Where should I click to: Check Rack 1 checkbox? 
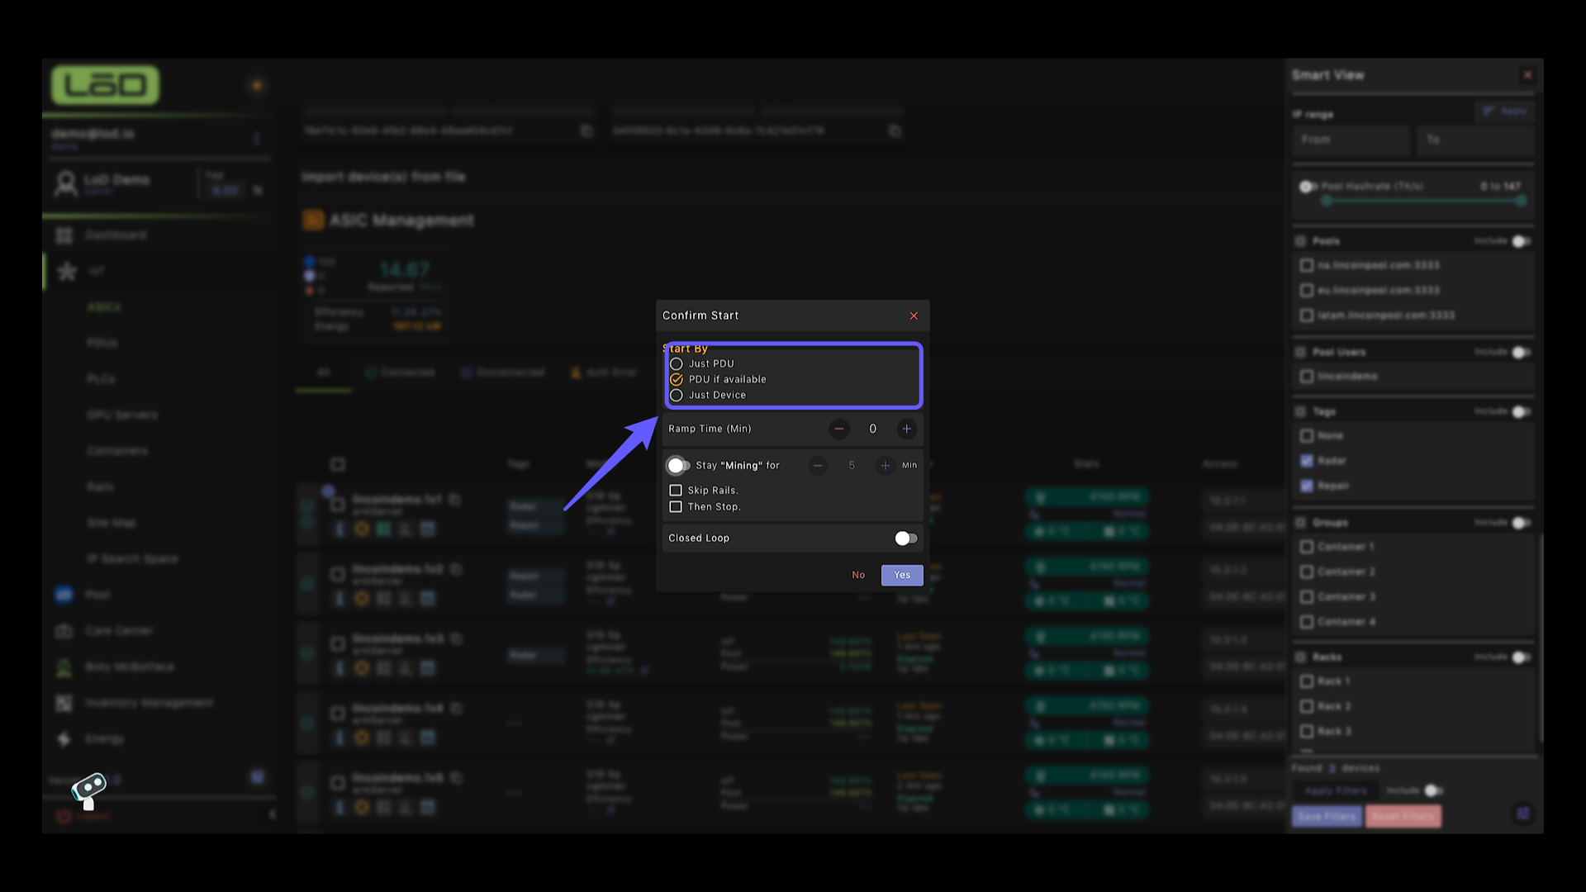pyautogui.click(x=1307, y=681)
